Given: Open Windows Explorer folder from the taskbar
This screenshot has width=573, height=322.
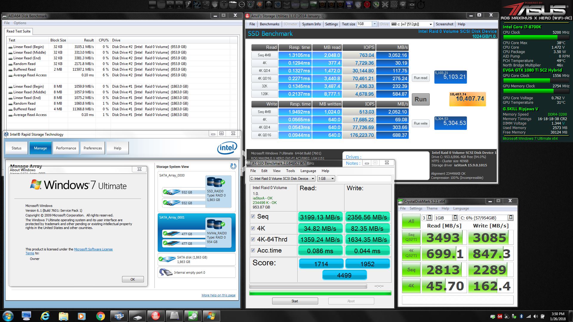Looking at the screenshot, I should click(64, 316).
